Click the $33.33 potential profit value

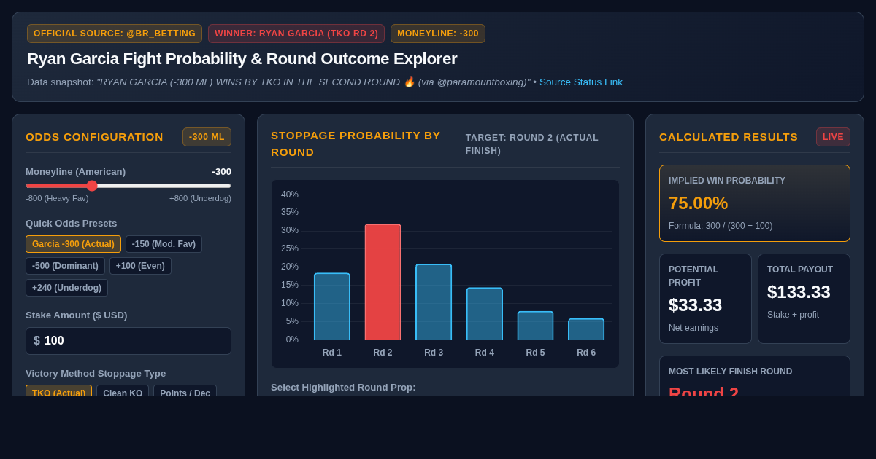[696, 305]
